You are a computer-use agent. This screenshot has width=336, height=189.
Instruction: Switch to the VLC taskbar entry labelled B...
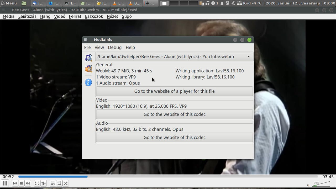[135, 3]
